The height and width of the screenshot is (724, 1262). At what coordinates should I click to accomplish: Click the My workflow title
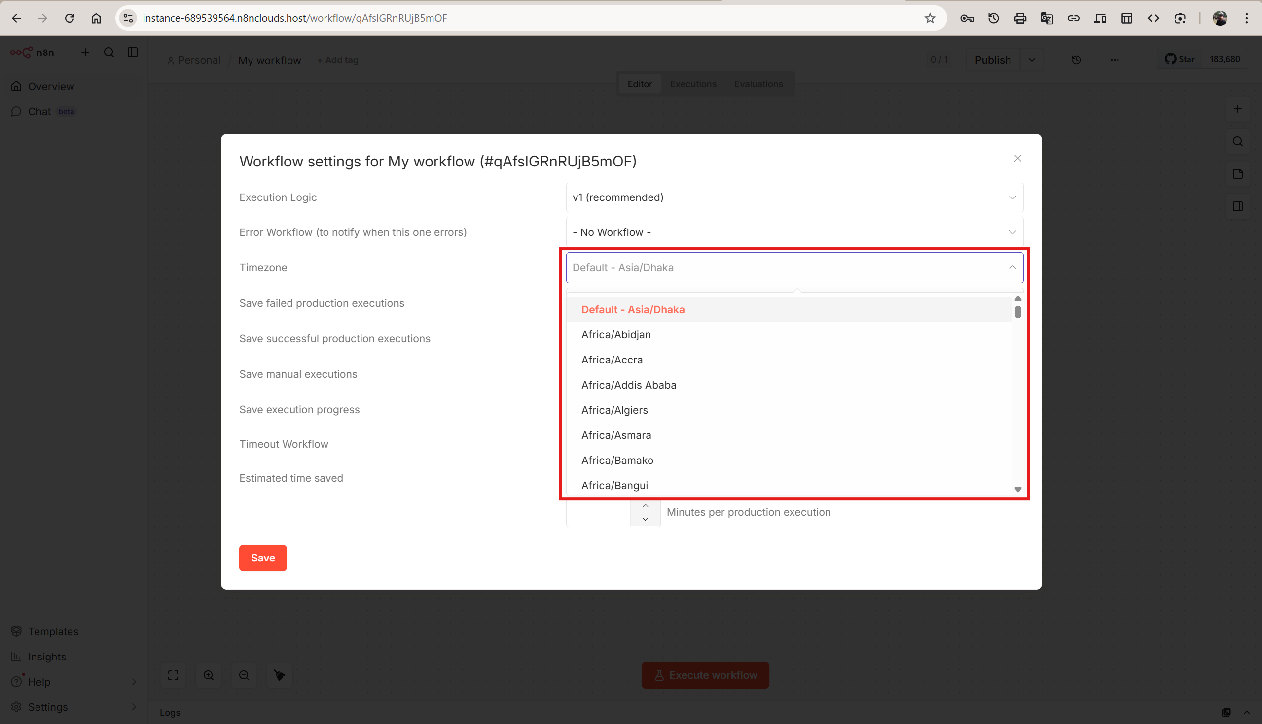(269, 60)
